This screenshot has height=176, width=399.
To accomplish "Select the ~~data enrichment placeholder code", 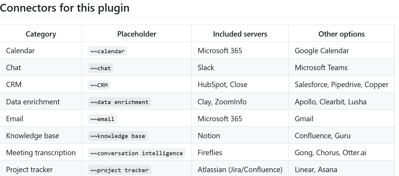I will 119,102.
